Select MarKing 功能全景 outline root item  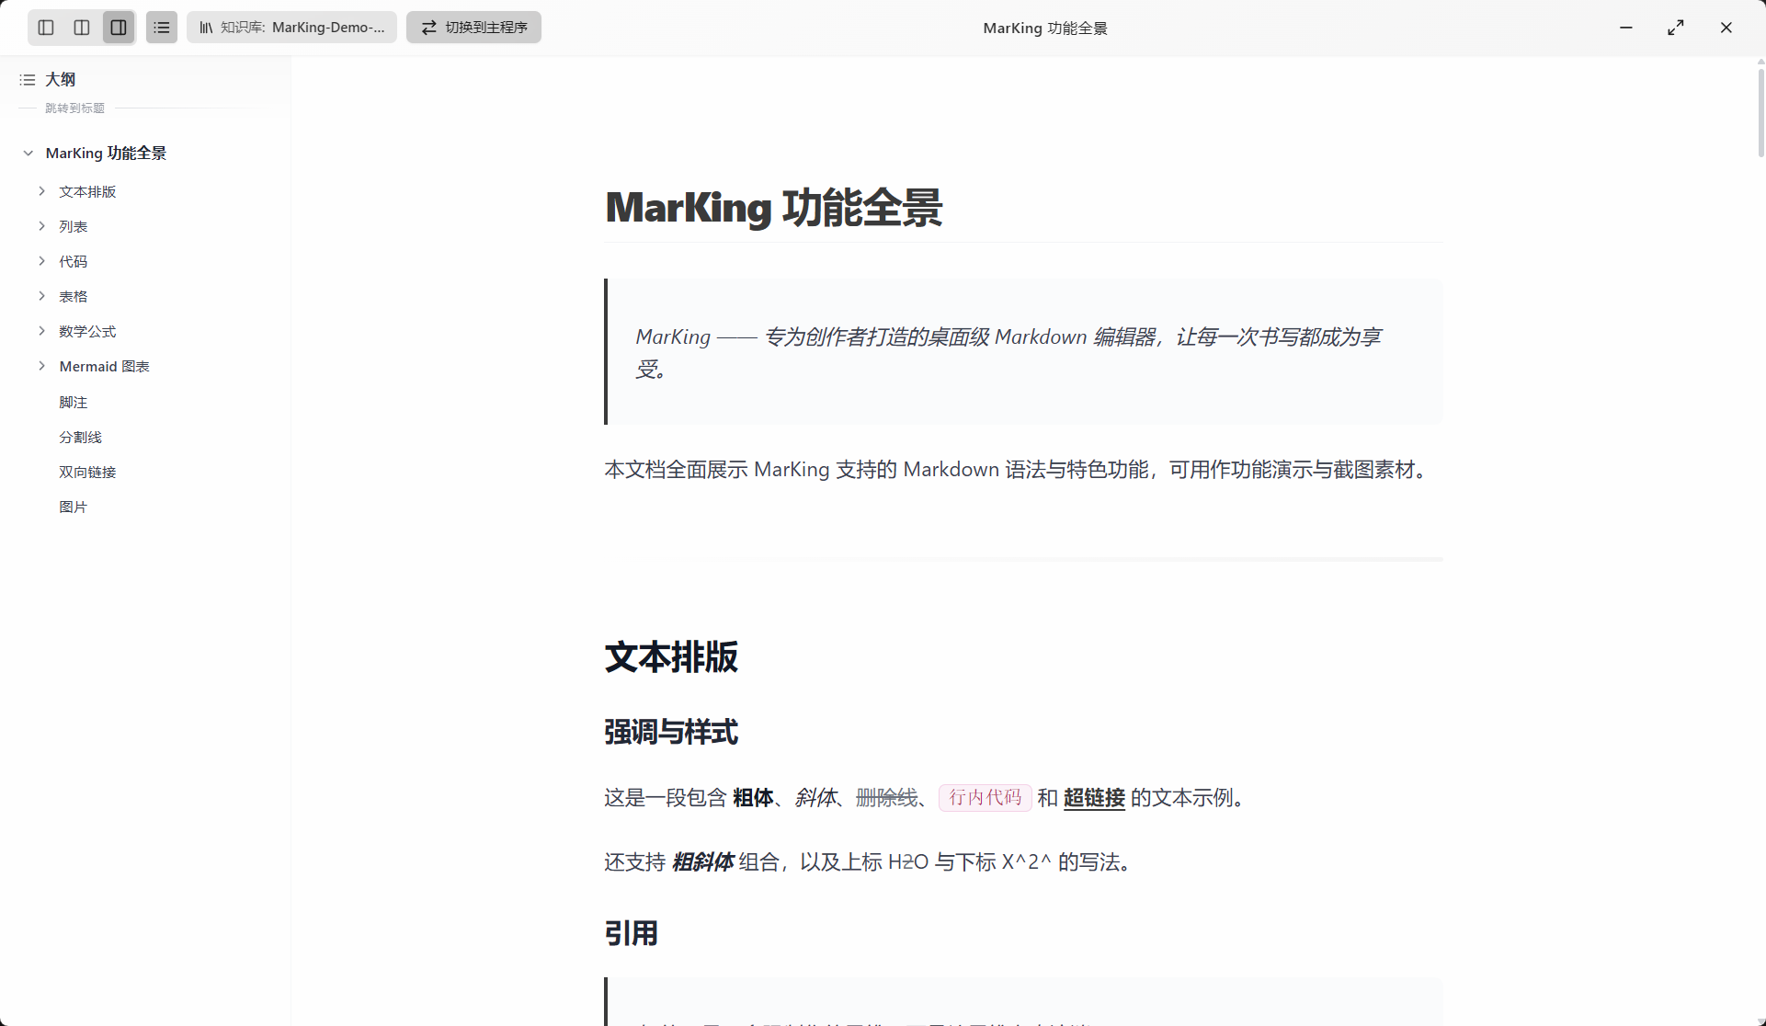pos(107,154)
